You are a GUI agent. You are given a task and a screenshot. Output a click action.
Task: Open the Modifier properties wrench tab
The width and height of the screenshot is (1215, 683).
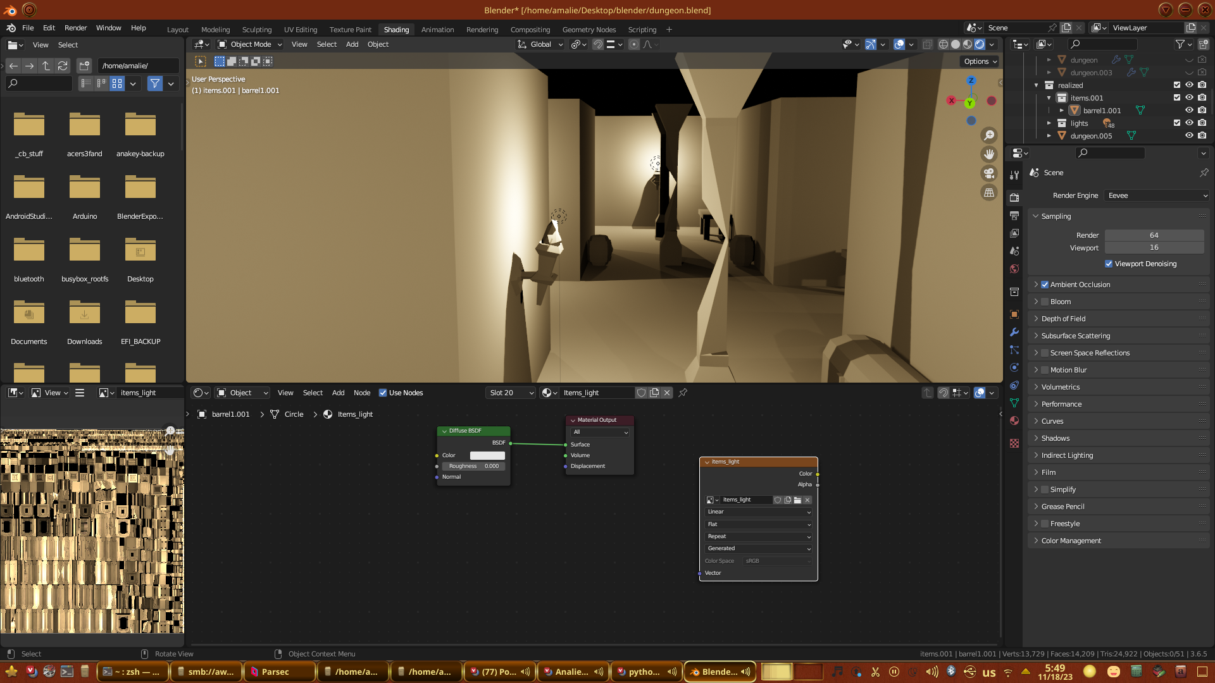1014,332
